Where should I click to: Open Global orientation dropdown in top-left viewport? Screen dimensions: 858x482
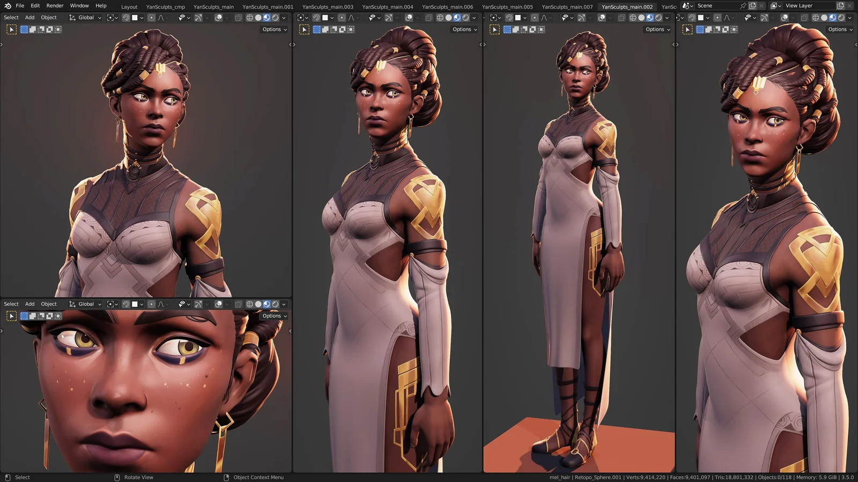[x=85, y=18]
